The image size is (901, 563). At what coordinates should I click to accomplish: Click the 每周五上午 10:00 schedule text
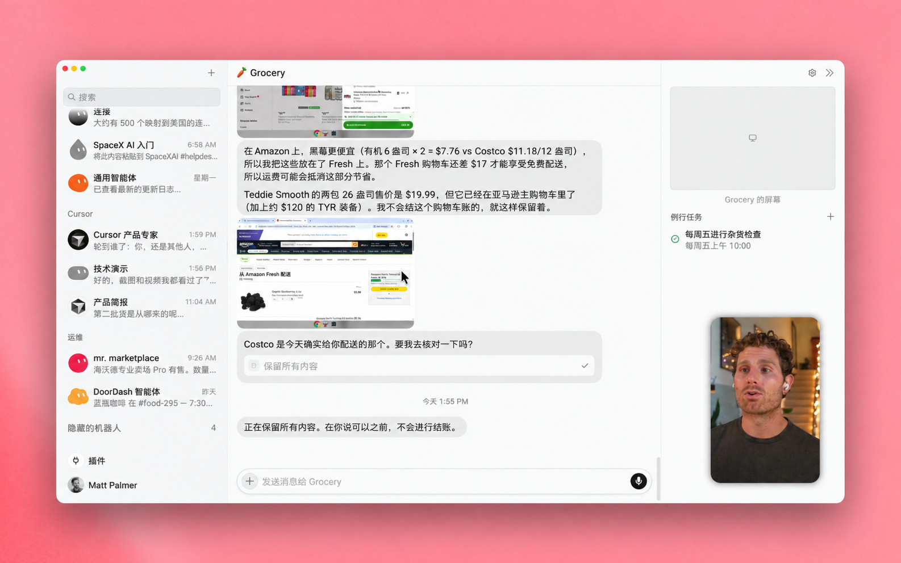pyautogui.click(x=718, y=246)
